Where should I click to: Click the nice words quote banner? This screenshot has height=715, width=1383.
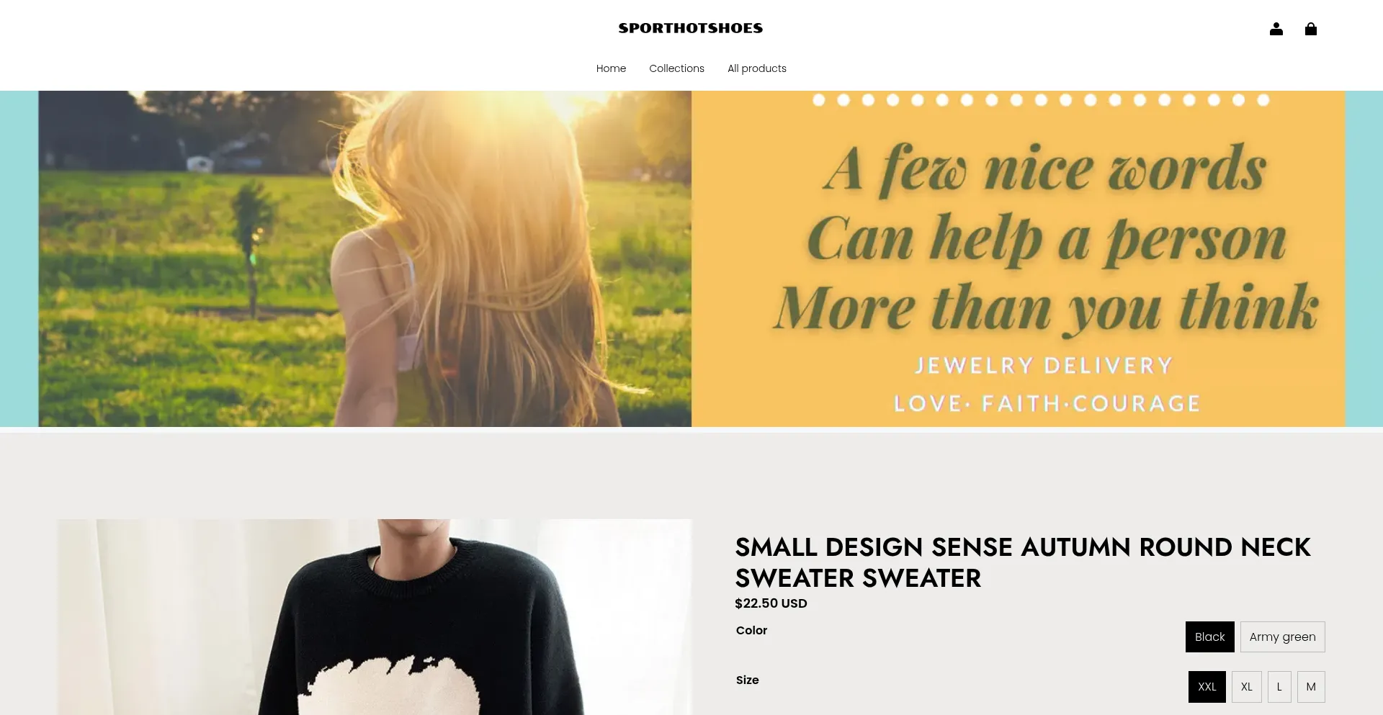[x=1019, y=258]
